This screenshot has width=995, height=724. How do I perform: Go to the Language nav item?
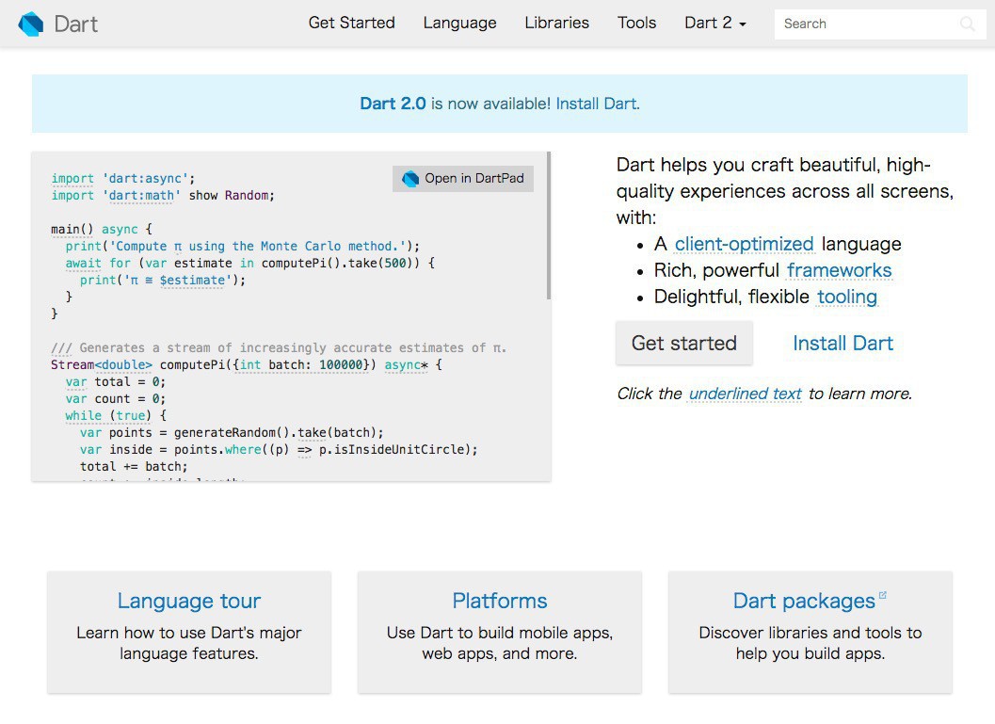pyautogui.click(x=459, y=24)
